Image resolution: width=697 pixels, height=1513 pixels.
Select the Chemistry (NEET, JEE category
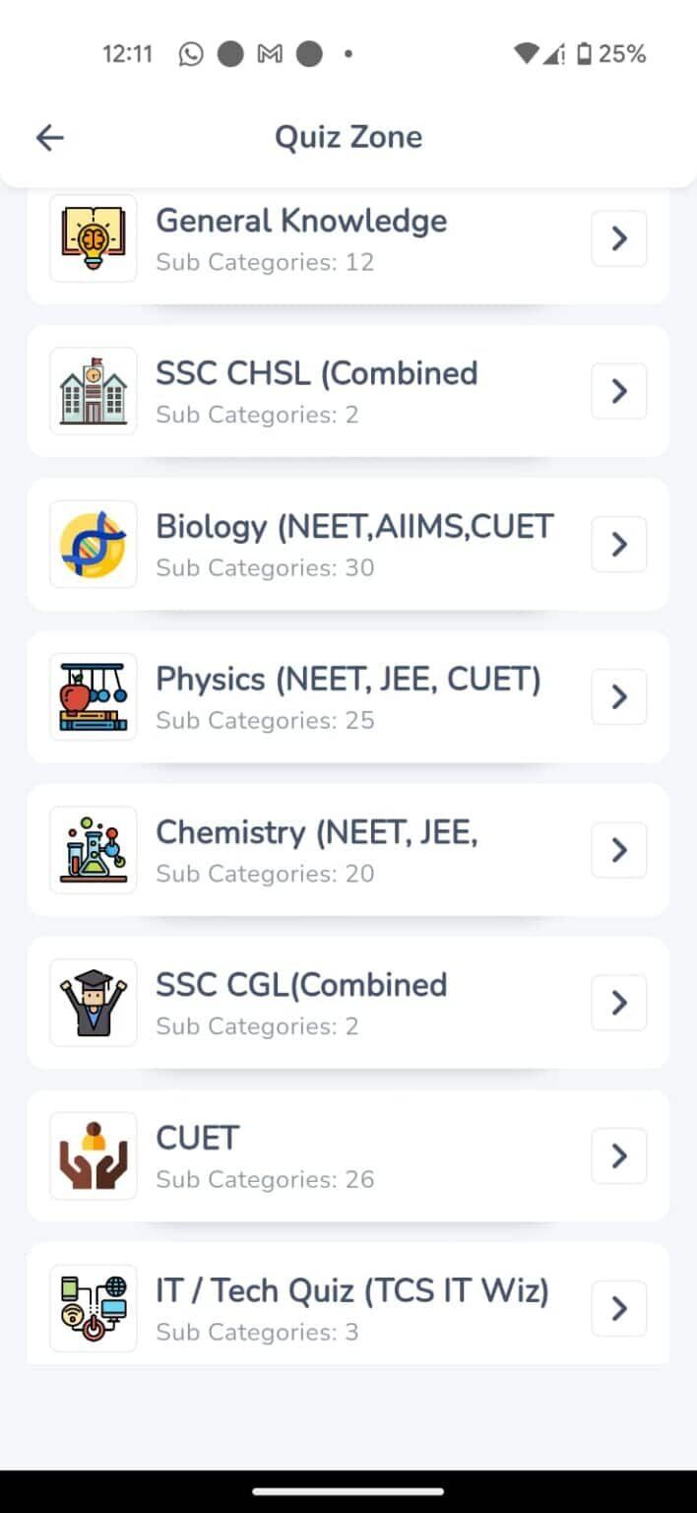click(x=315, y=849)
